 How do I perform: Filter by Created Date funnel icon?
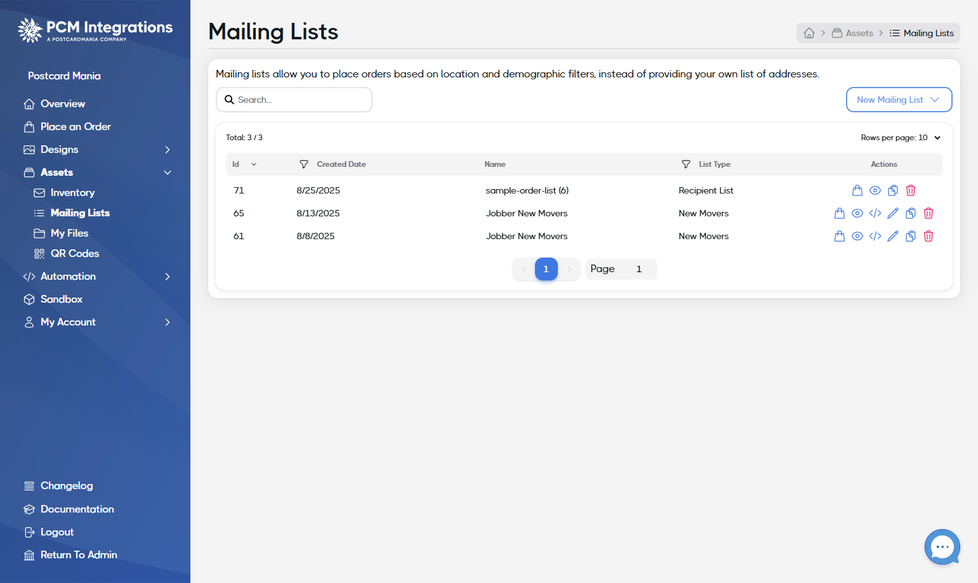[x=304, y=164]
